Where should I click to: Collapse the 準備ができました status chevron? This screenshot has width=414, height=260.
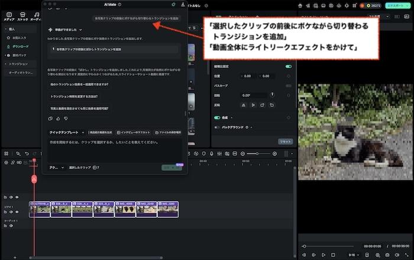pyautogui.click(x=80, y=30)
